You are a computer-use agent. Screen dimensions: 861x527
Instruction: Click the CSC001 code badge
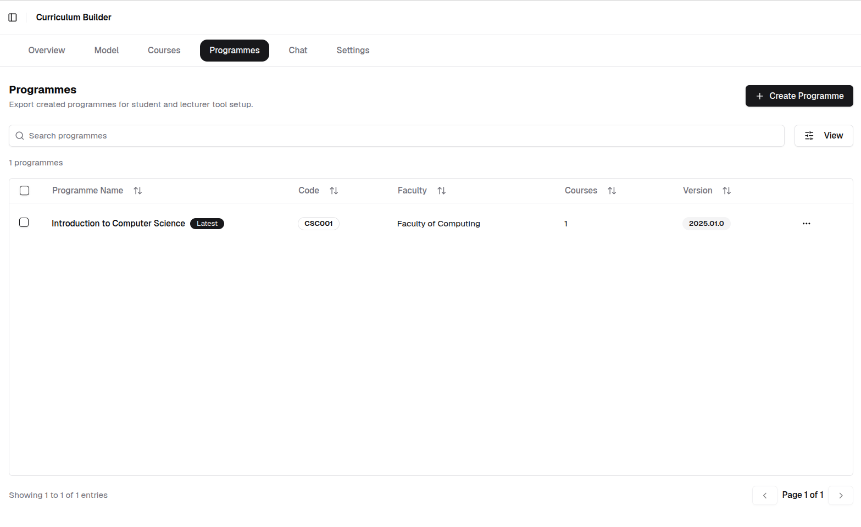[319, 224]
